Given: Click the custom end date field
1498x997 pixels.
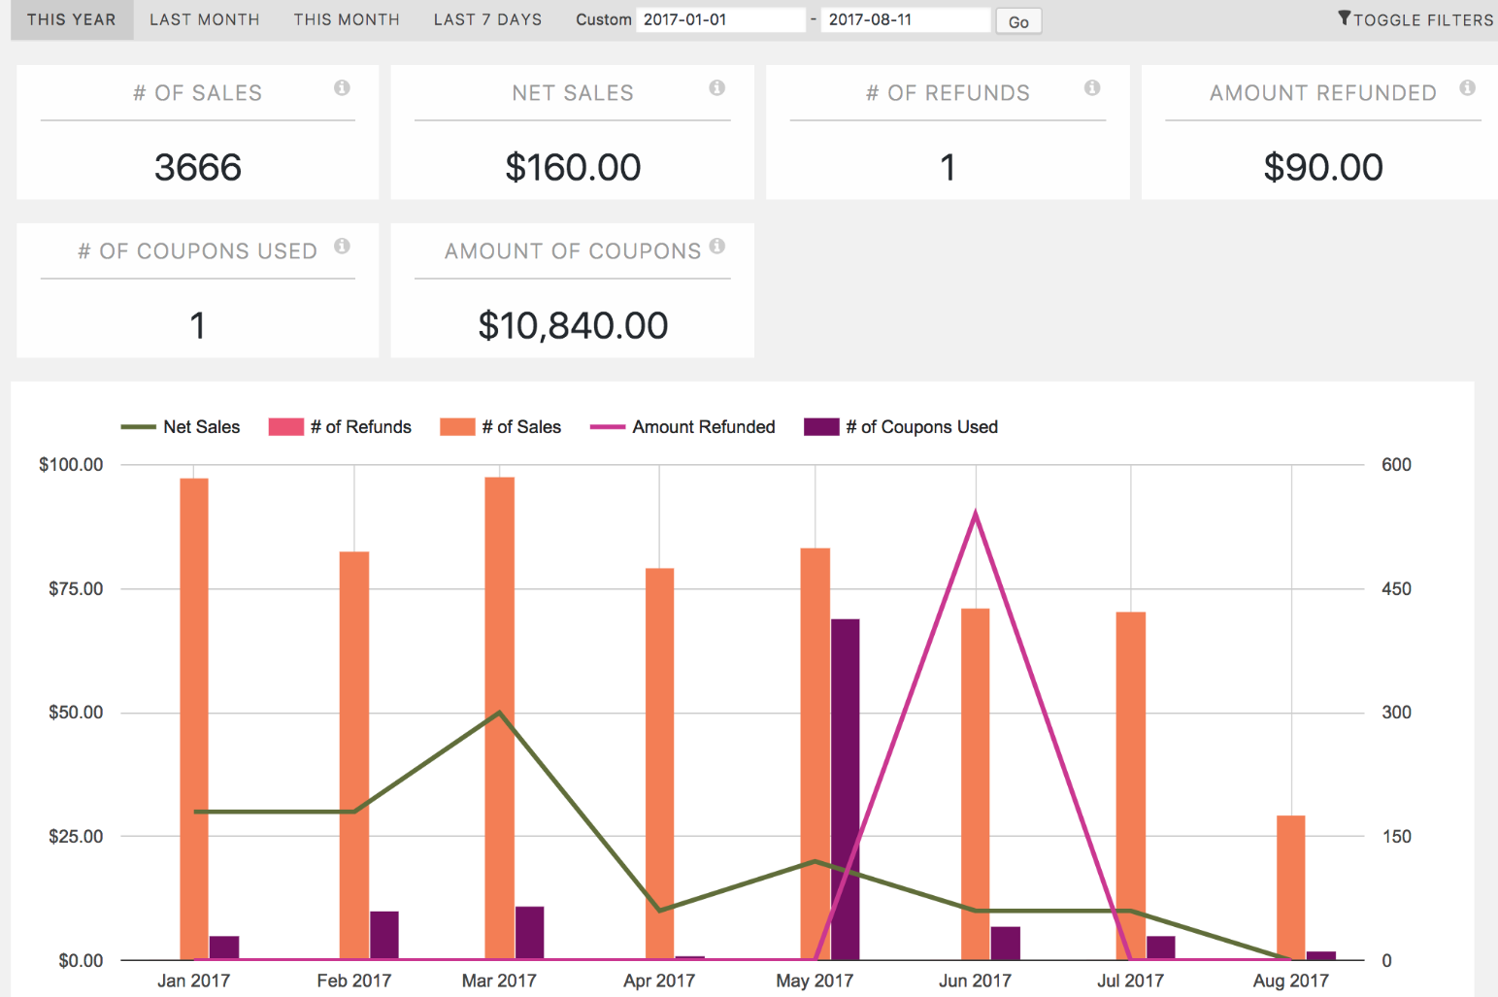Looking at the screenshot, I should tap(904, 19).
